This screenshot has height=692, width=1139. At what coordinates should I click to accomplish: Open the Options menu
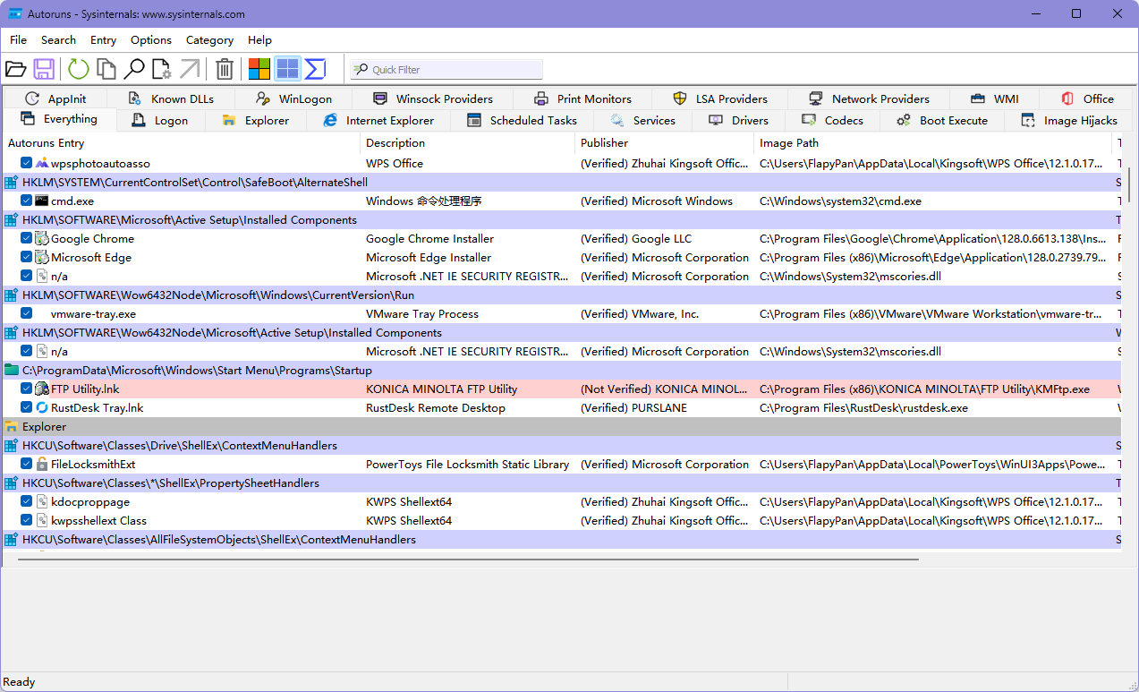pyautogui.click(x=150, y=40)
